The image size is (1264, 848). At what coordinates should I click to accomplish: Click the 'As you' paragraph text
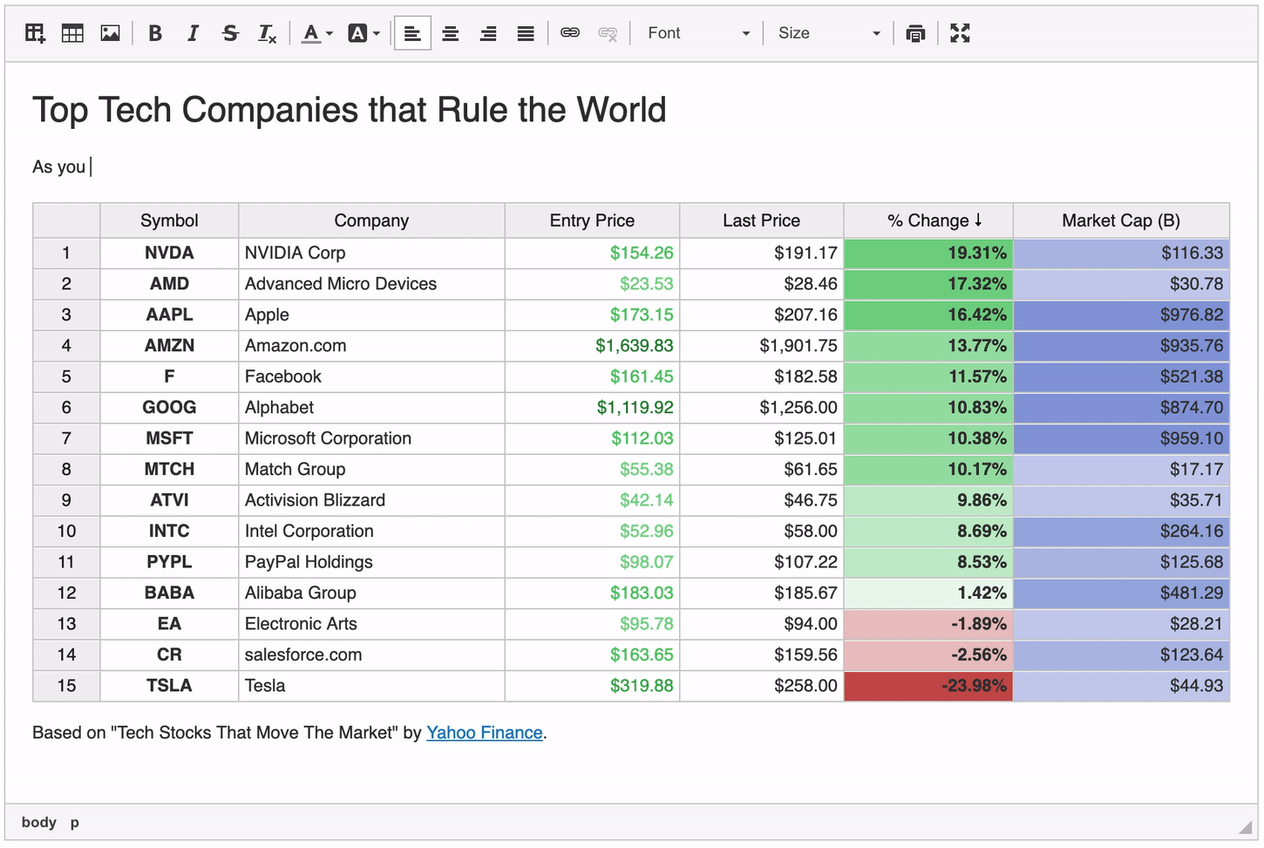(58, 166)
